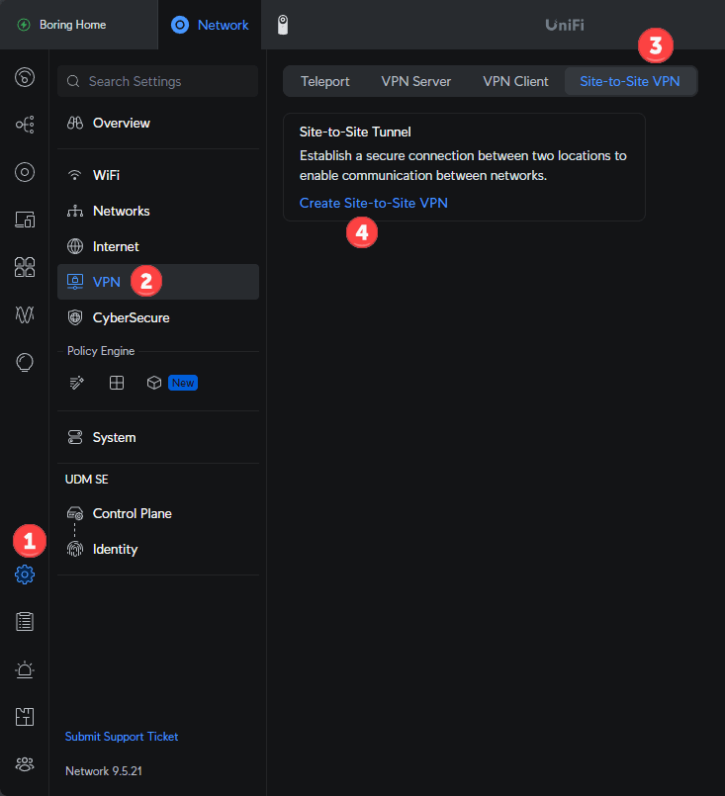This screenshot has height=796, width=725.
Task: Click the UDM SE heading text
Action: pos(87,480)
